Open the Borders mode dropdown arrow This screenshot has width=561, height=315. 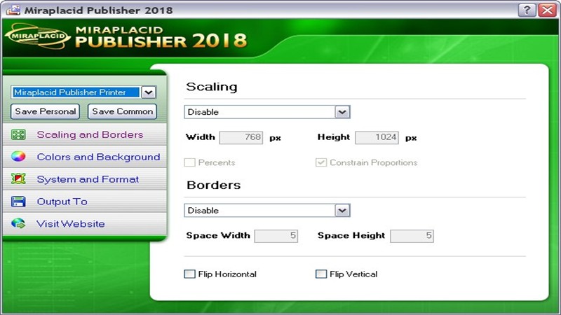point(342,211)
